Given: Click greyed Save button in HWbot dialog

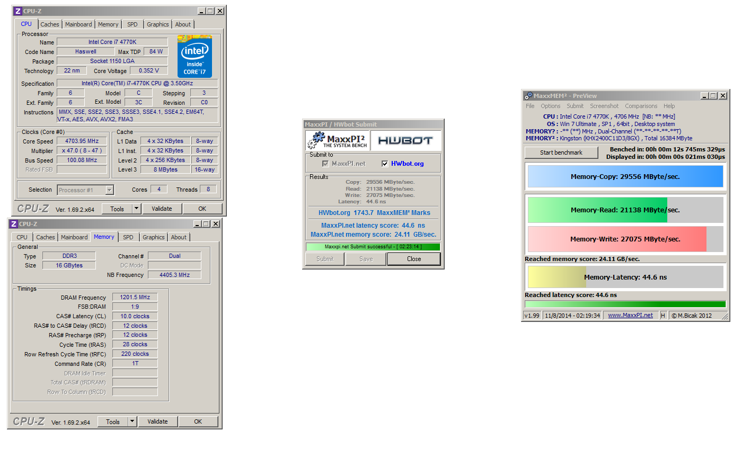Looking at the screenshot, I should tap(366, 259).
